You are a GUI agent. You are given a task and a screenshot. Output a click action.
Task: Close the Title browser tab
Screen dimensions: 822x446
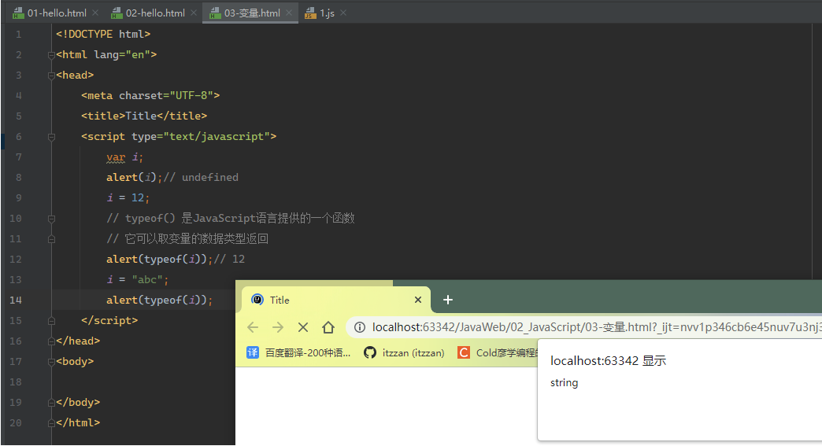[x=418, y=300]
